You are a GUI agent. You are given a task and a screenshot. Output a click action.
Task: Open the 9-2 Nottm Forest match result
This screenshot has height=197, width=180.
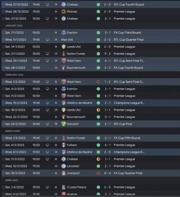pyautogui.click(x=91, y=54)
